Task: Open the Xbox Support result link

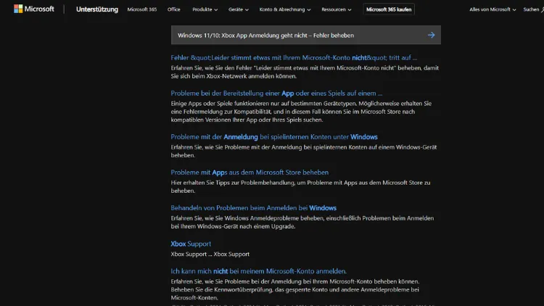Action: [191, 244]
